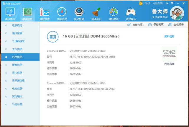The height and width of the screenshot is (127, 189).
Task: Click 复制信息 copy info link
Action: [x=169, y=36]
